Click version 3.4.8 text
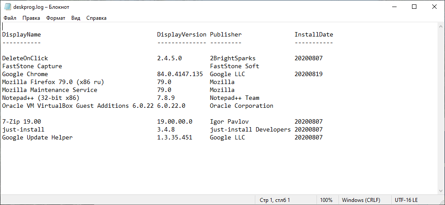This screenshot has height=205, width=445. click(166, 130)
